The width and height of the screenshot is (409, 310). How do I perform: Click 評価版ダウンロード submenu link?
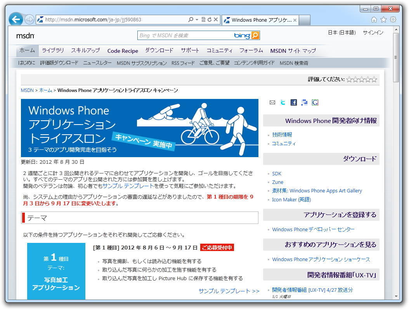coord(59,63)
